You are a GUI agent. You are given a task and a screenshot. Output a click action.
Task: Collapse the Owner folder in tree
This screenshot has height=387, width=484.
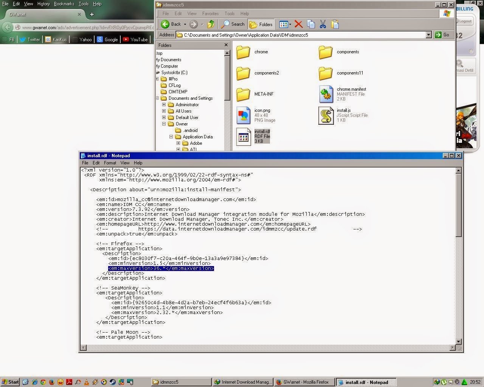tap(164, 124)
